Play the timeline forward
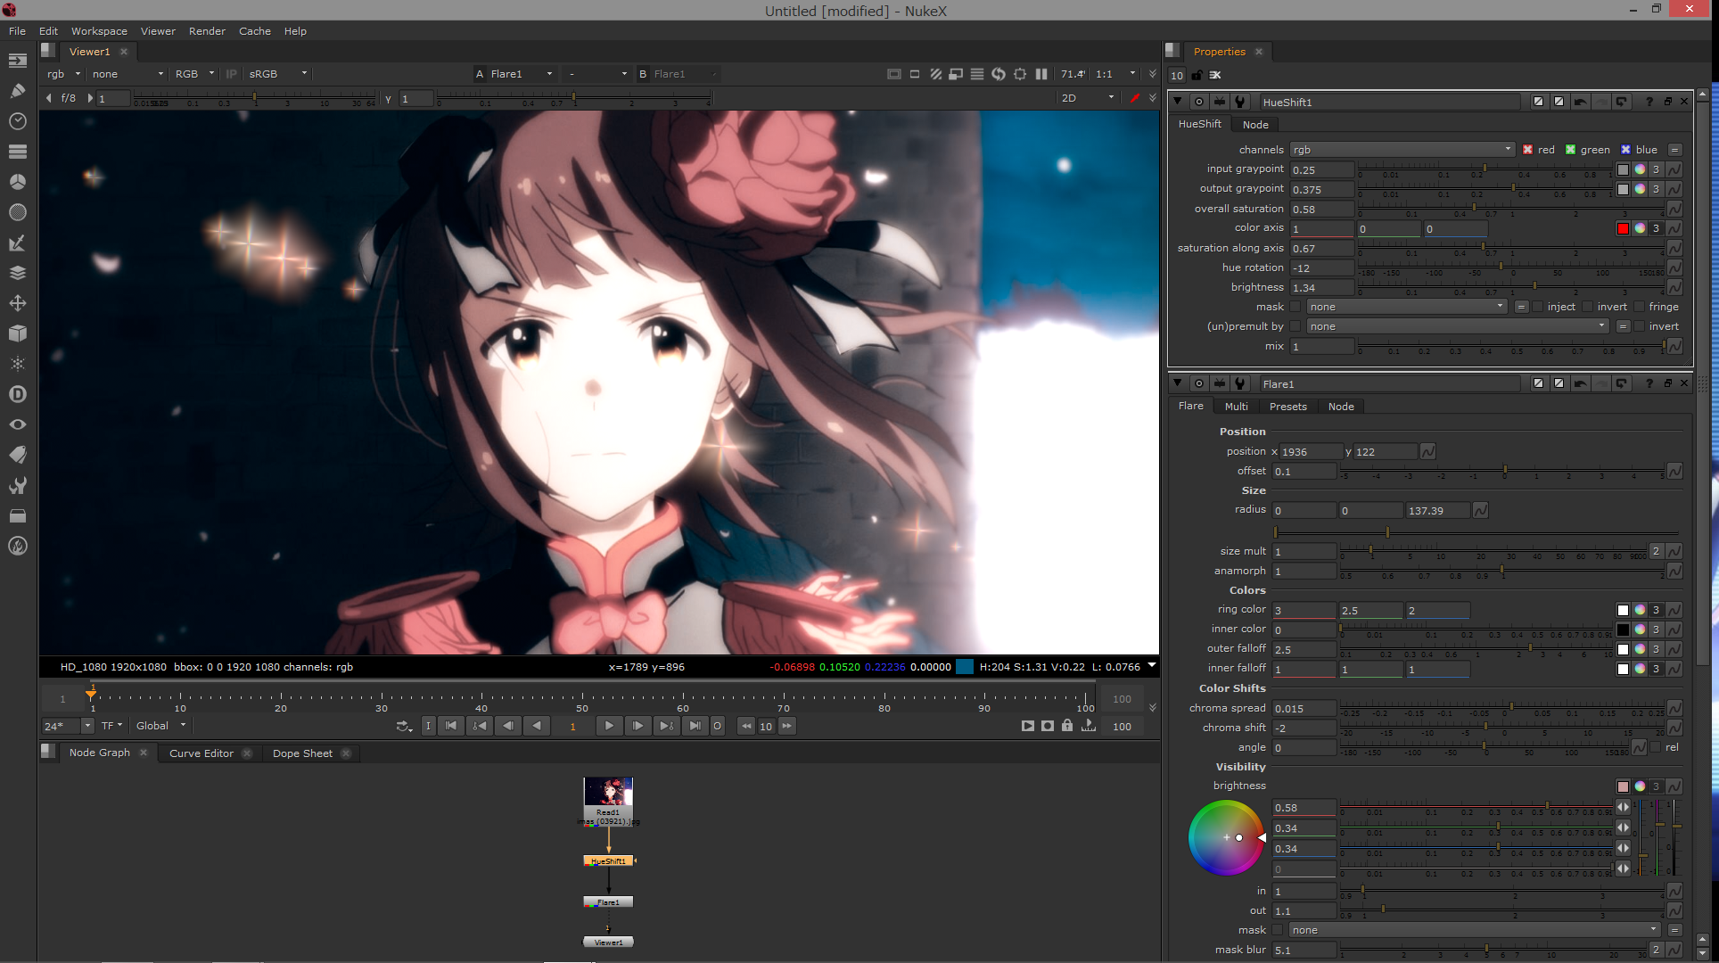 (x=609, y=726)
